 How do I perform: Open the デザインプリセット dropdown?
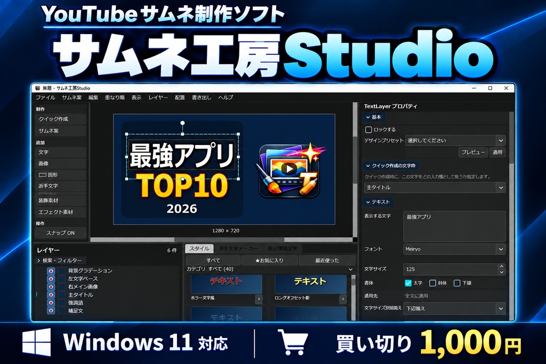(455, 141)
